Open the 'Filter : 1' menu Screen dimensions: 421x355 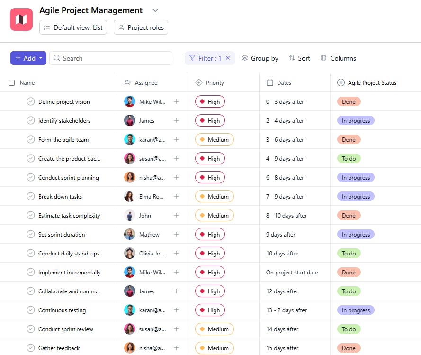point(206,58)
